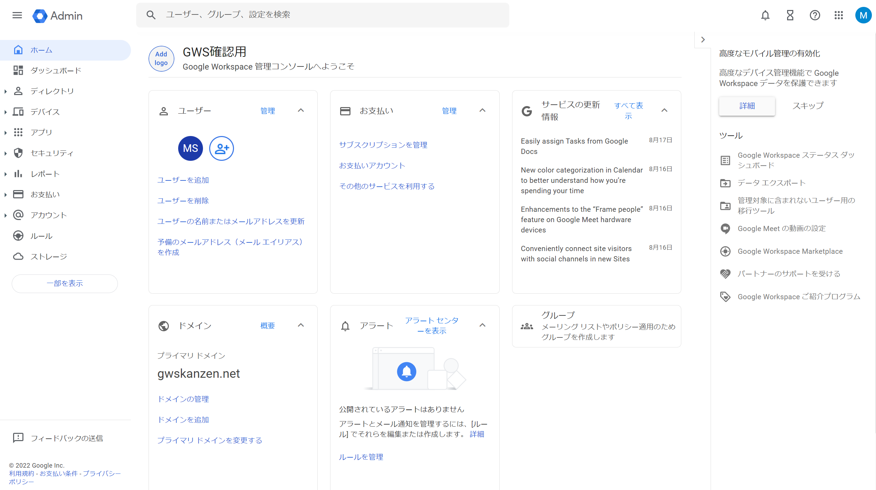Screen dimensions: 876x490
Task: Open Easily assign Tasks from Google Docs update
Action: 574,146
